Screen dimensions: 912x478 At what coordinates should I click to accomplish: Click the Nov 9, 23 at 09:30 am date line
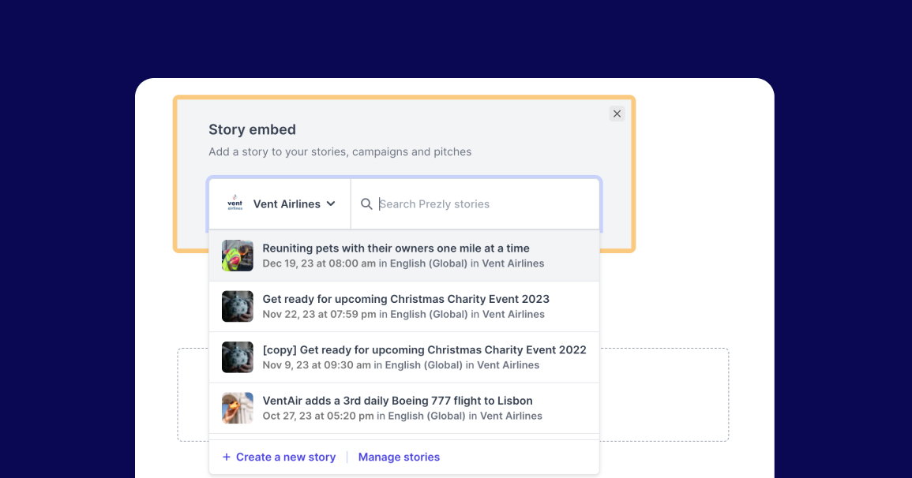point(401,365)
